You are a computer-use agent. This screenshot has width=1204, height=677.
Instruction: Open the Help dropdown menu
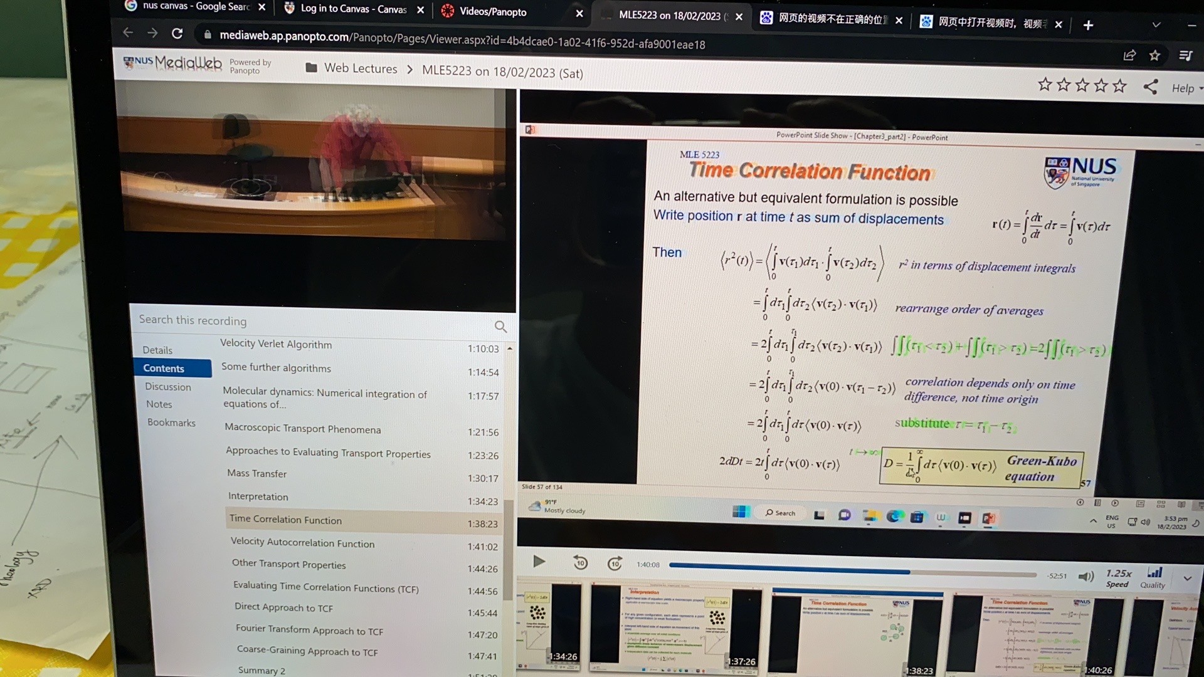coord(1185,88)
